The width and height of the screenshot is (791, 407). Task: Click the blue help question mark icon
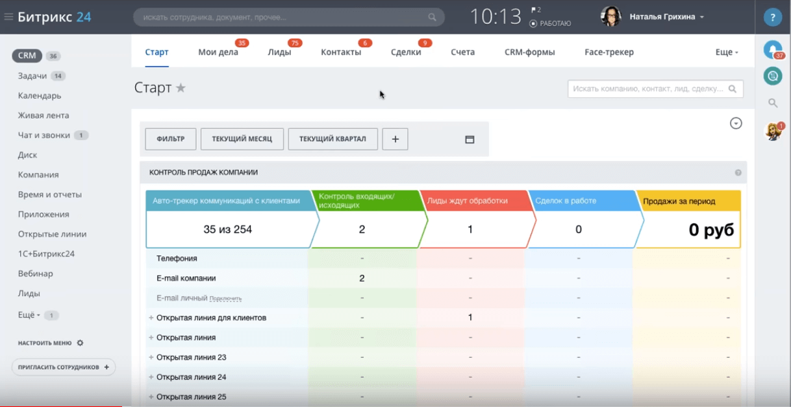(772, 17)
